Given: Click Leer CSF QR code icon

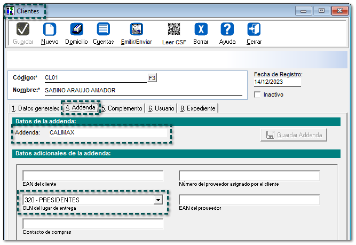Looking at the screenshot, I should (174, 30).
